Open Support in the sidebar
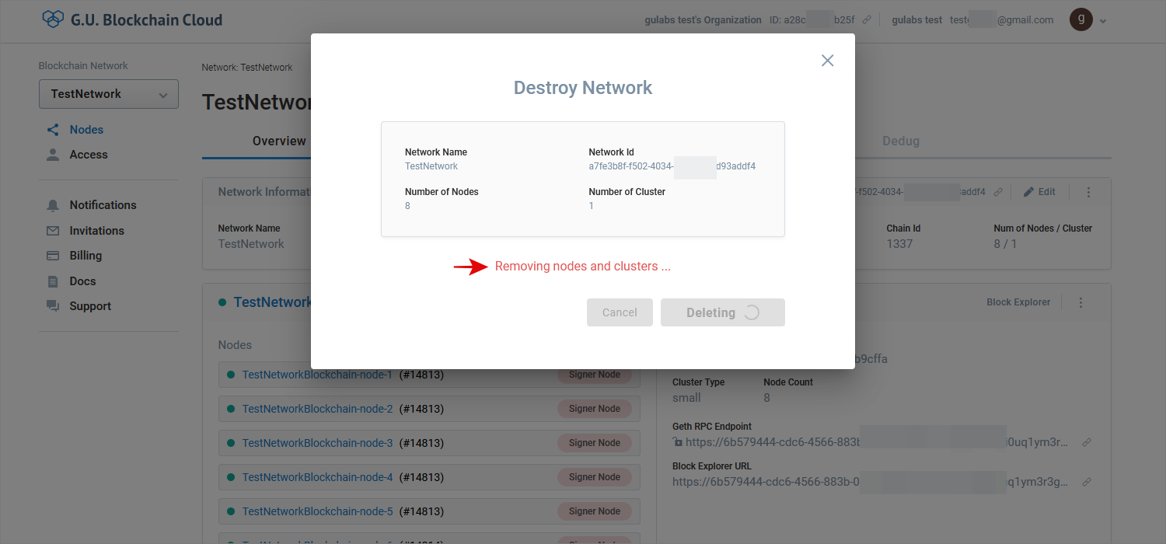 [x=90, y=306]
